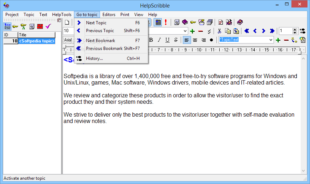Click the checklist document icon
The height and width of the screenshot is (184, 310).
tap(220, 22)
